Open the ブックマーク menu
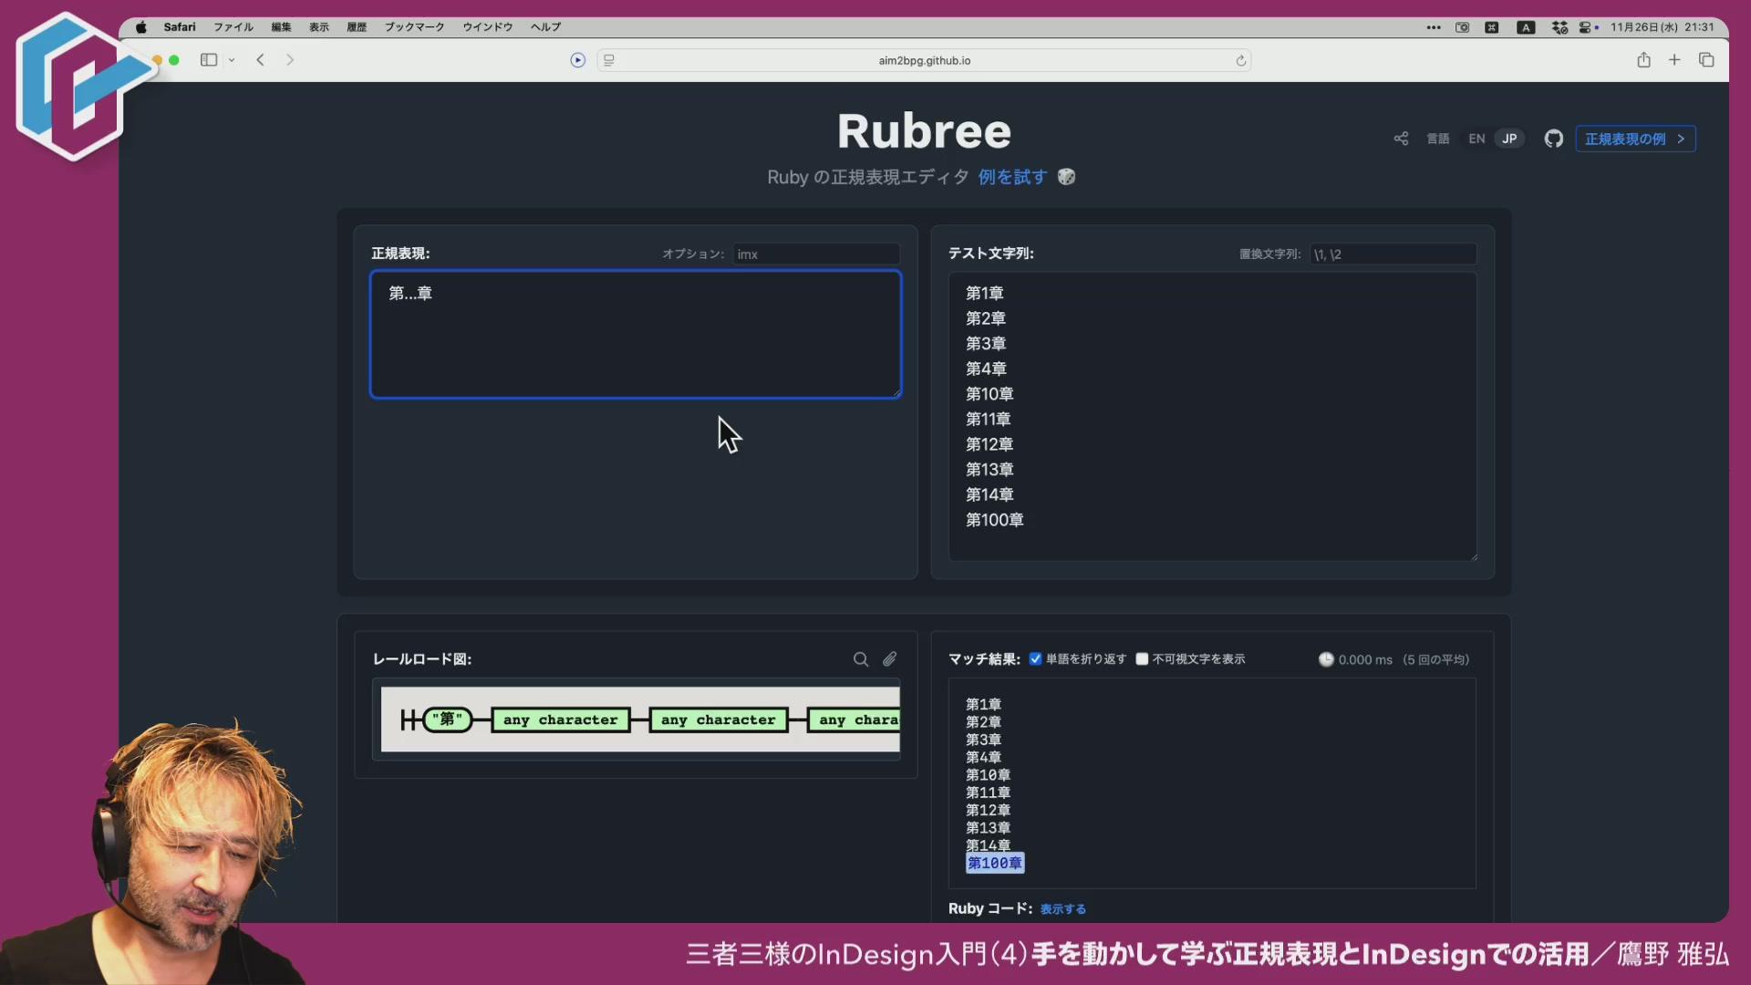 click(414, 27)
